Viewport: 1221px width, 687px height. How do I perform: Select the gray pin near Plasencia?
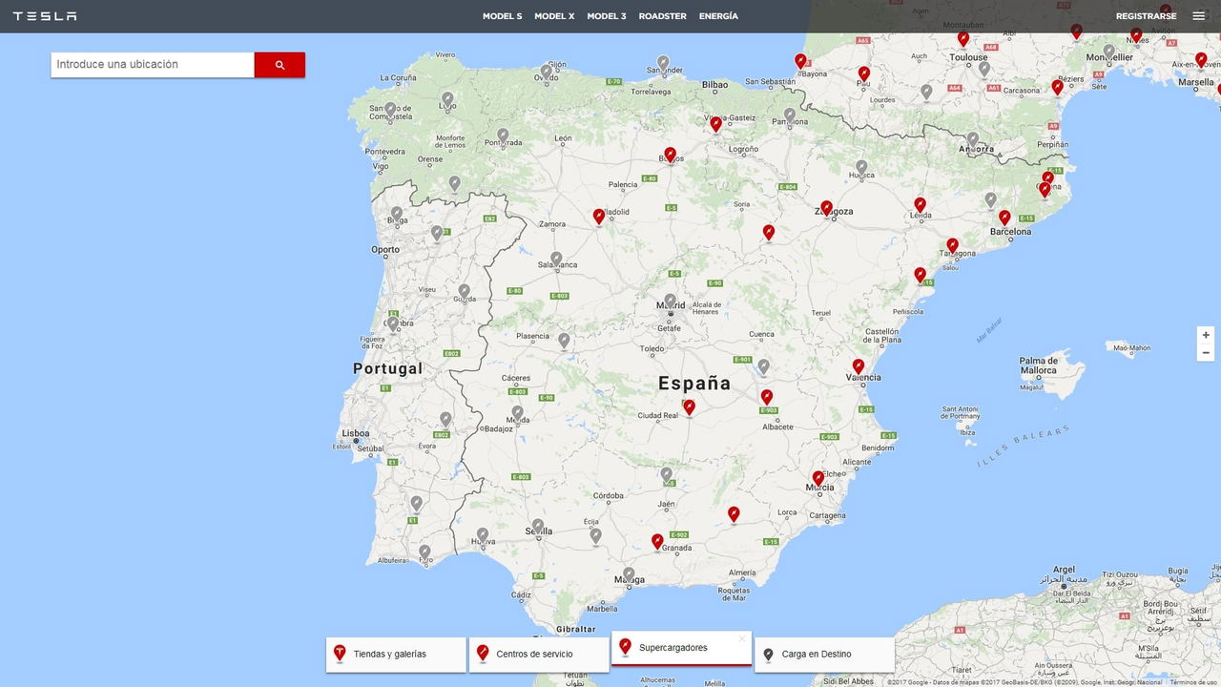click(x=564, y=340)
